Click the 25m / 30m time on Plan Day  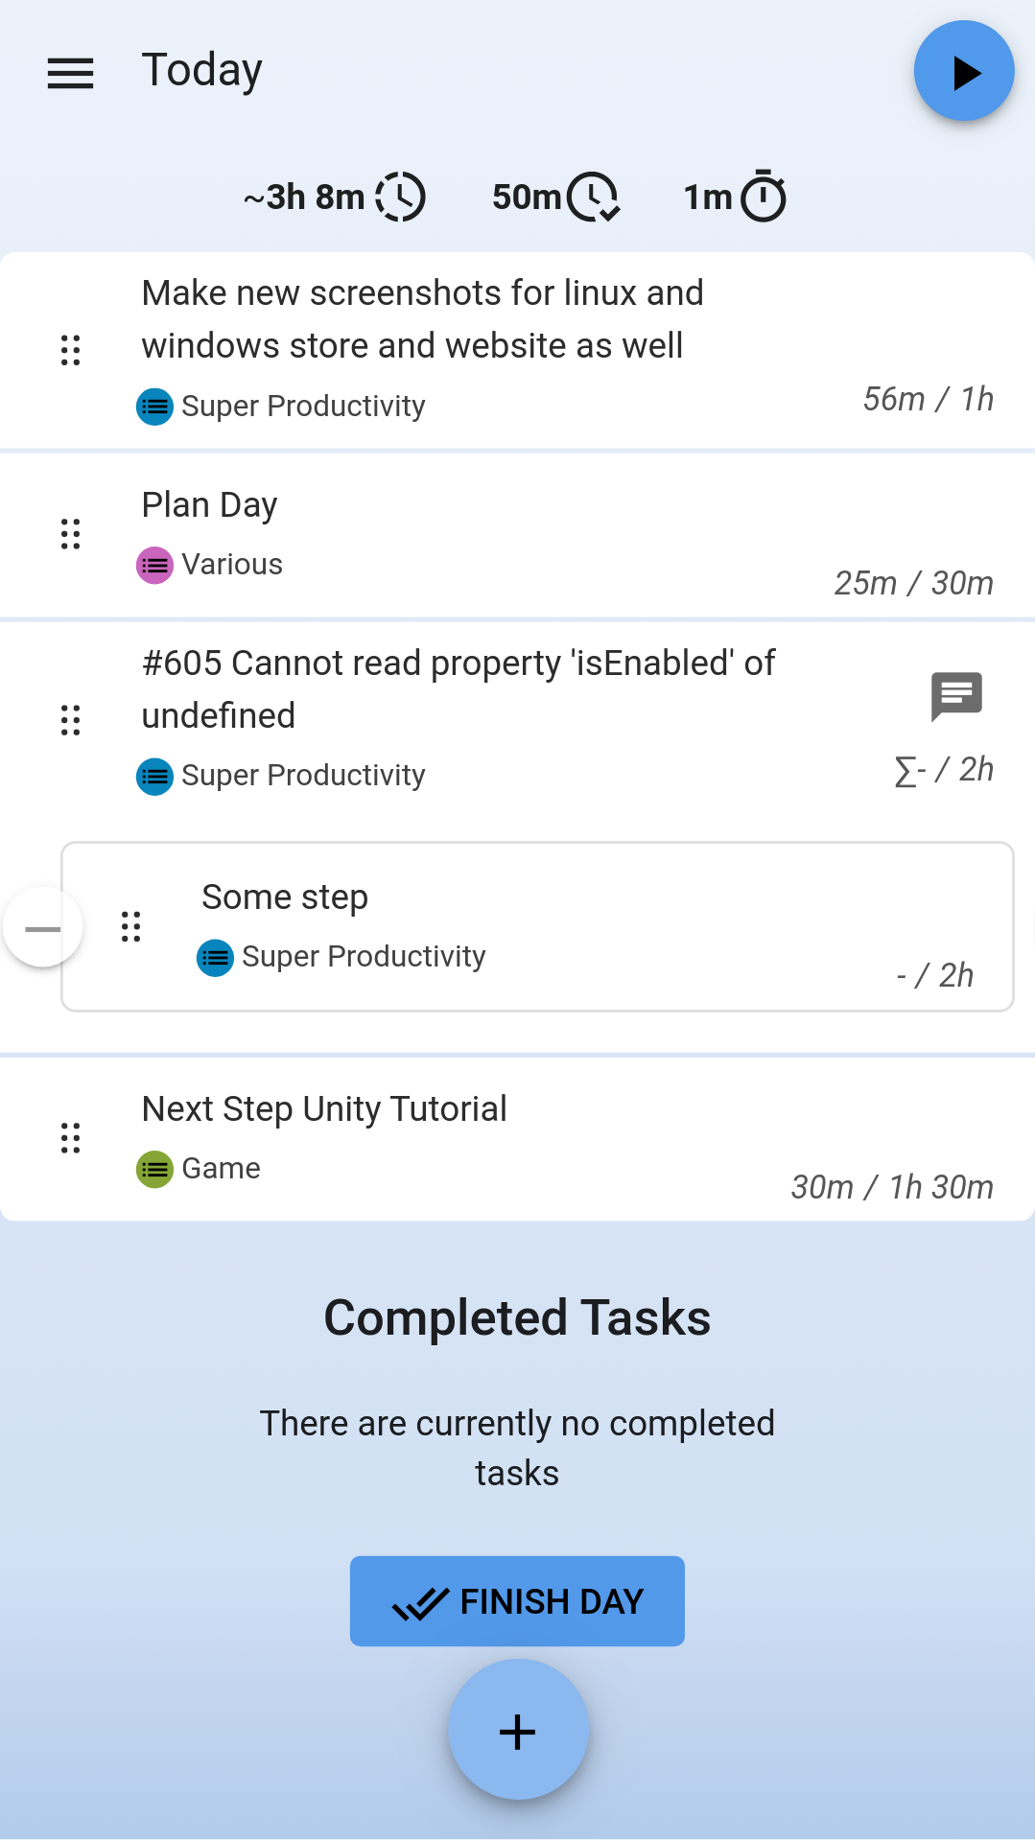[x=913, y=583]
